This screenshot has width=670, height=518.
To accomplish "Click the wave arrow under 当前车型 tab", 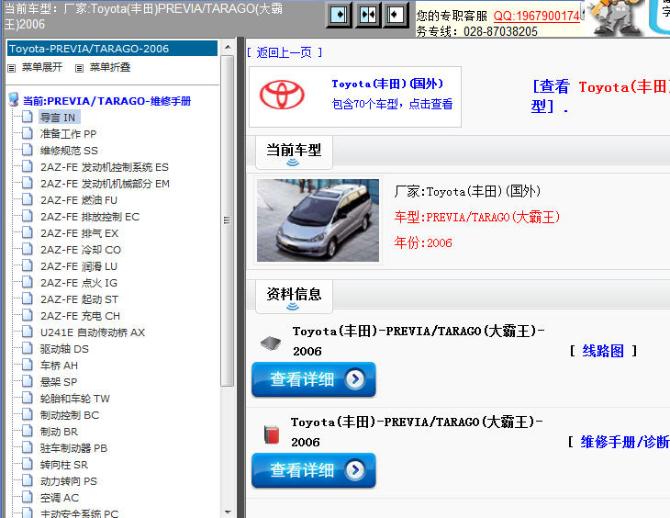I will [x=293, y=163].
